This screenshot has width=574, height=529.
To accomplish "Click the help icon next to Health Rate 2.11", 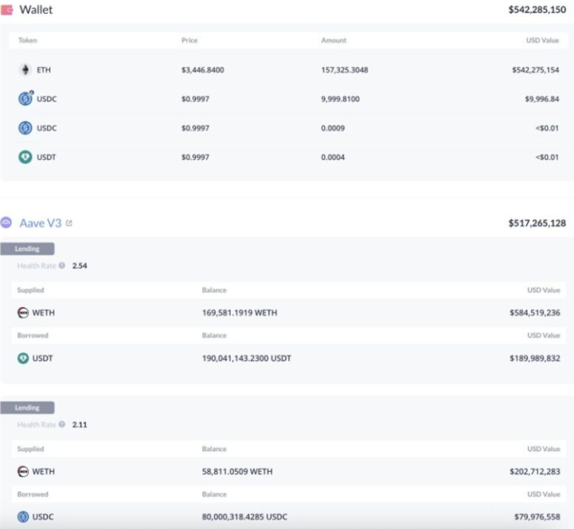I will [x=62, y=424].
